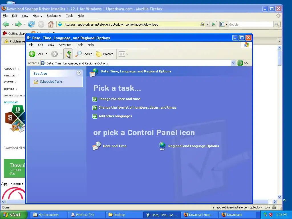Screen dimensions: 292x219
Task: Click DOWNLOAD breadcrumb on Uptodown page
Action: pyautogui.click(x=11, y=102)
